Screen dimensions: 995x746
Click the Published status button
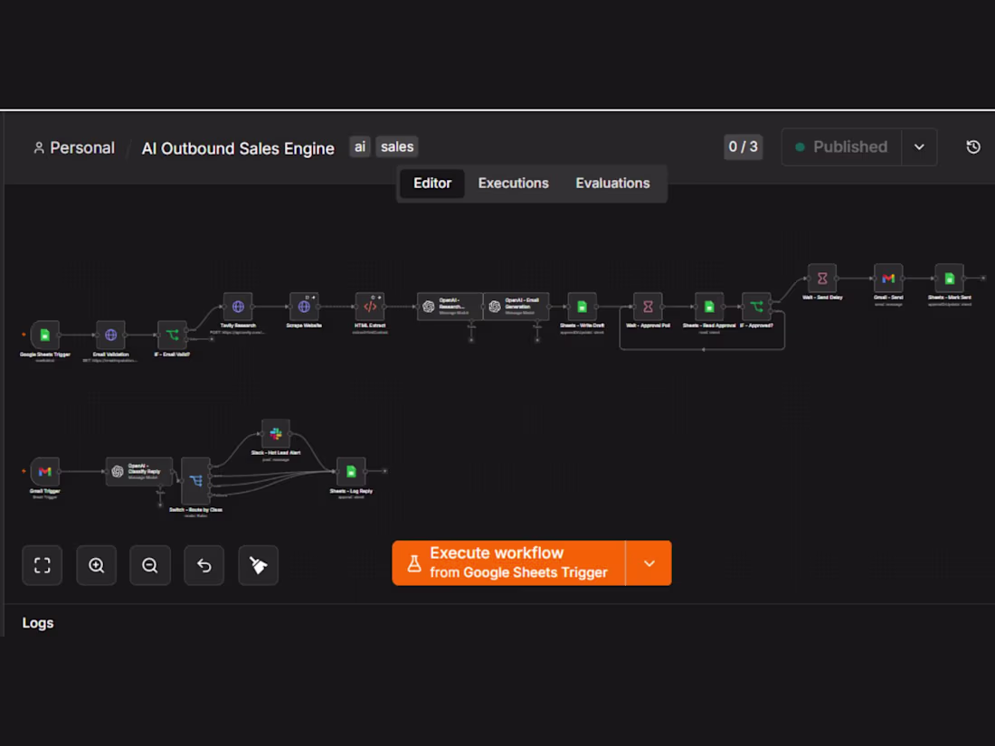841,147
